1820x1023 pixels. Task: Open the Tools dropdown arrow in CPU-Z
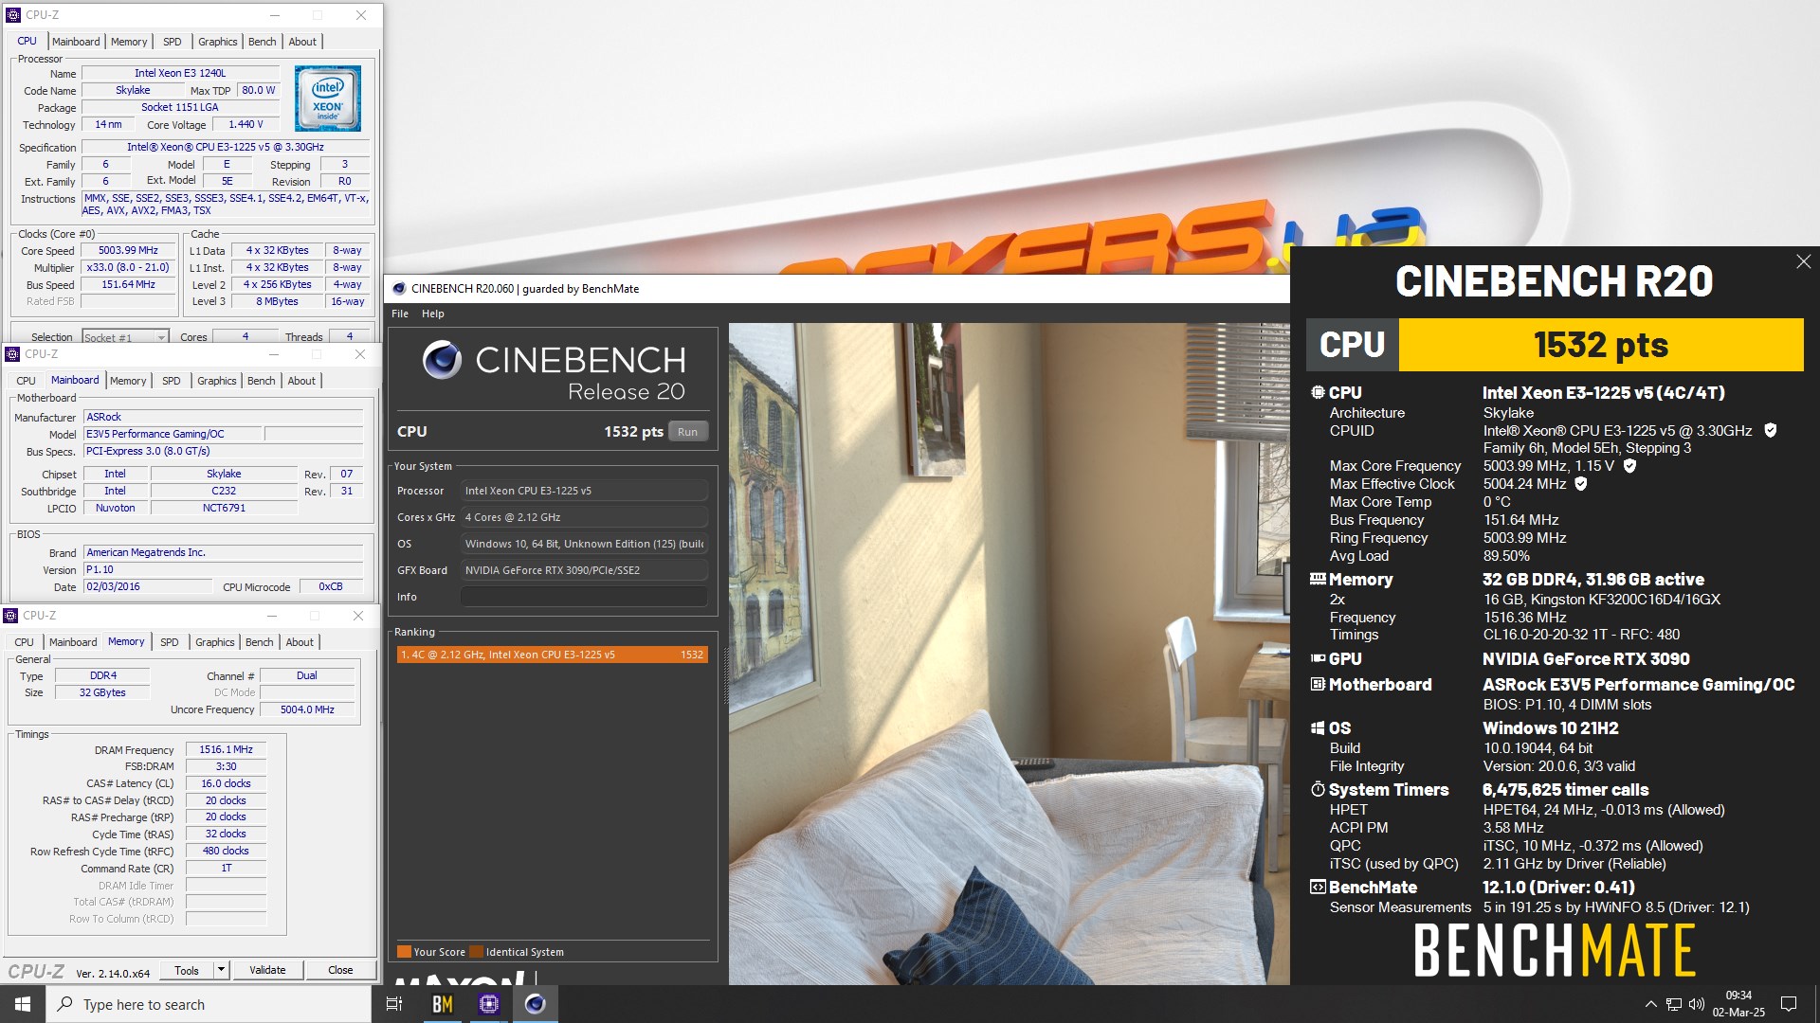pos(221,970)
